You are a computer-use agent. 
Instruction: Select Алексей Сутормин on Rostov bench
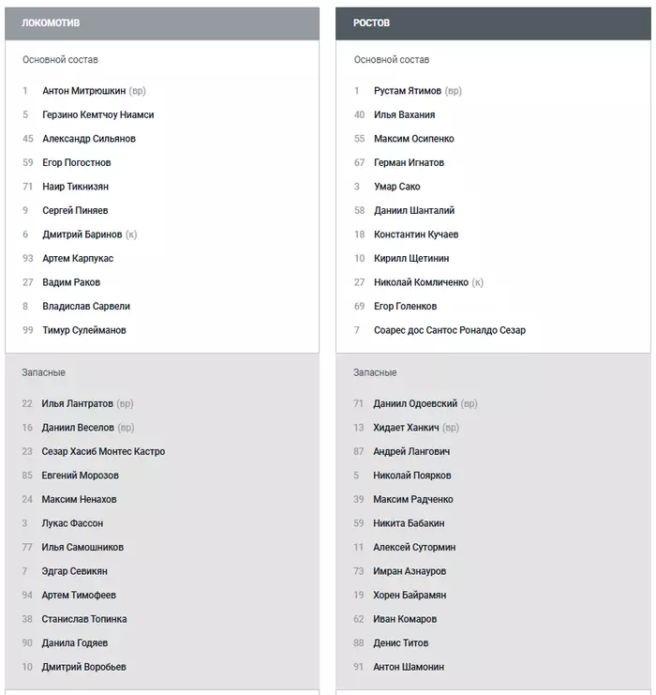click(x=412, y=547)
